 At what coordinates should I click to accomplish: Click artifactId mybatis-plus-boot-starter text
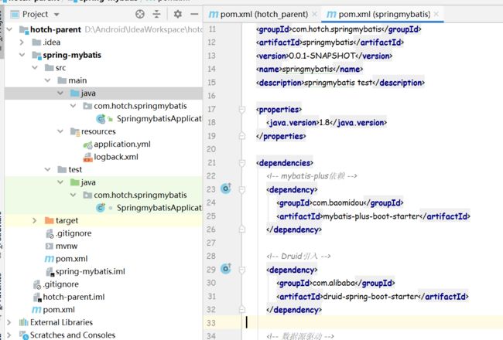pyautogui.click(x=371, y=216)
